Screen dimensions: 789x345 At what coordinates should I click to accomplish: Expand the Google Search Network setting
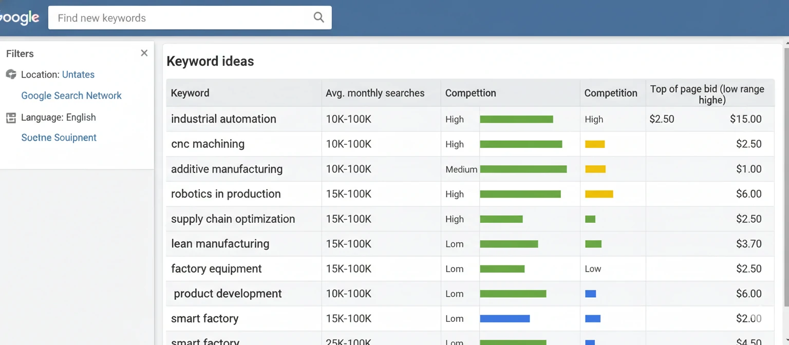pyautogui.click(x=71, y=95)
